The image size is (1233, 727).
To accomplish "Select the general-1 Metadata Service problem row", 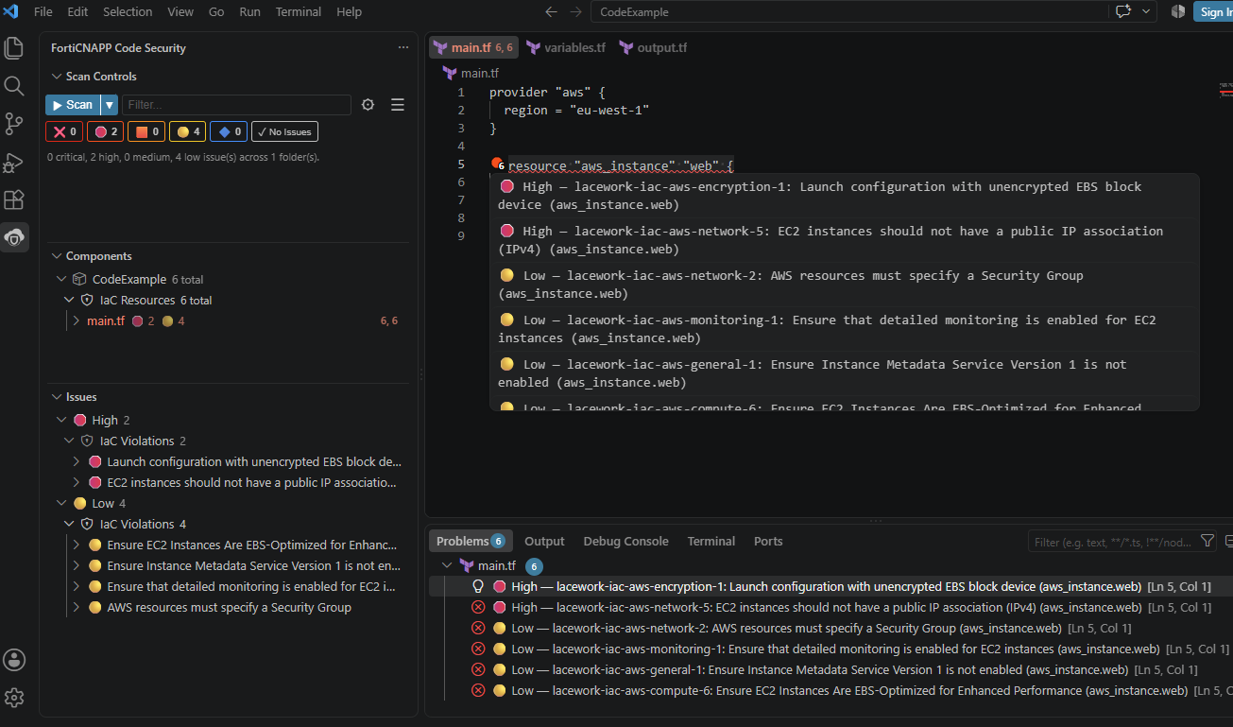I will coord(831,670).
